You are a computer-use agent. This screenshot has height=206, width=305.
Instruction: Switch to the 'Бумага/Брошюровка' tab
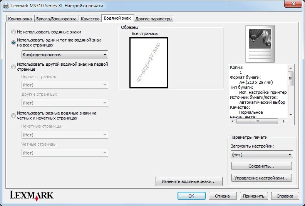[x=56, y=19]
